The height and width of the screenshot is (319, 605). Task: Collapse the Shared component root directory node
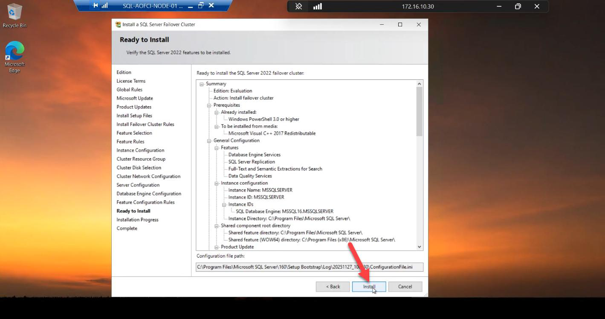tap(217, 226)
